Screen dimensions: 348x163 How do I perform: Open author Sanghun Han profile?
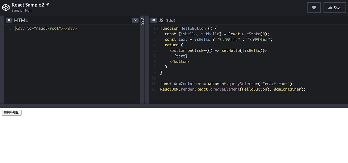point(21,11)
